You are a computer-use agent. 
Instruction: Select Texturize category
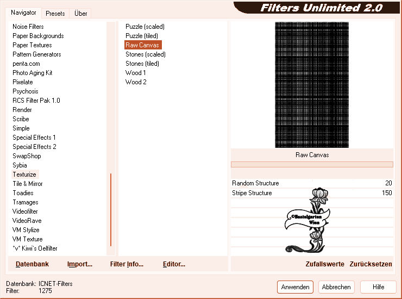(x=24, y=175)
